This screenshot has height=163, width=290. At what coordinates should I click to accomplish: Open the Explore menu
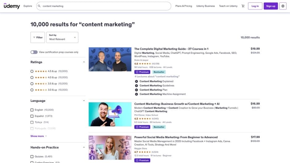click(28, 6)
